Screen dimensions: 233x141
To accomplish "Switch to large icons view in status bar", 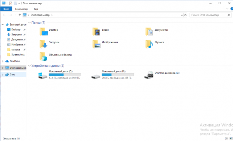I will (231, 138).
